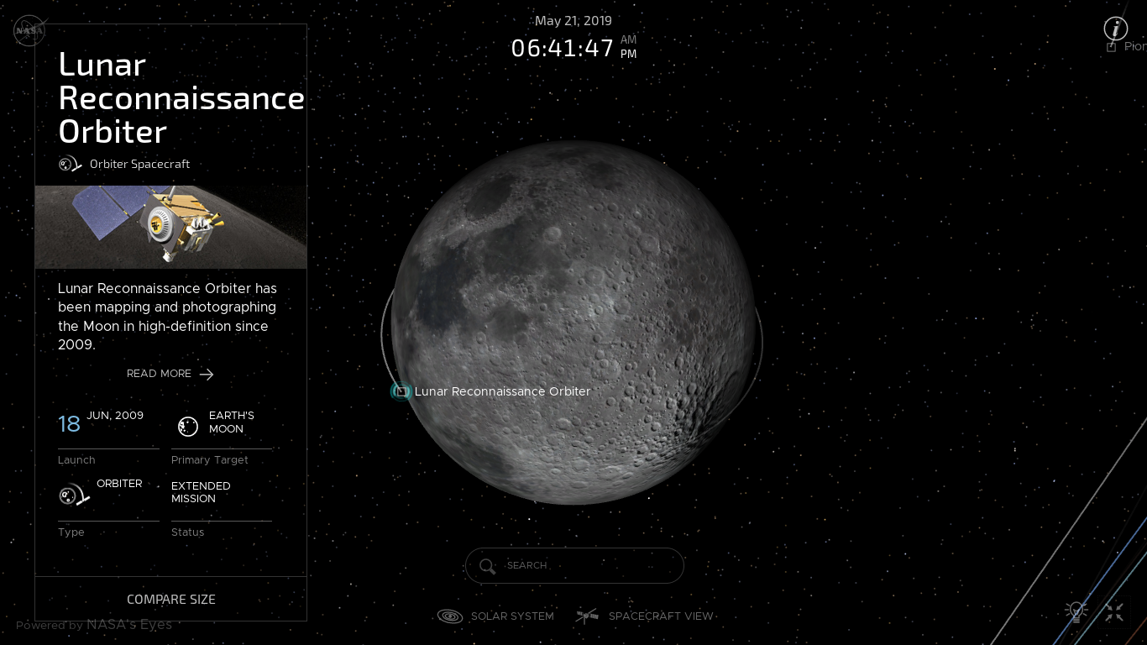Click the Orbiter Spacecraft category icon

click(70, 164)
